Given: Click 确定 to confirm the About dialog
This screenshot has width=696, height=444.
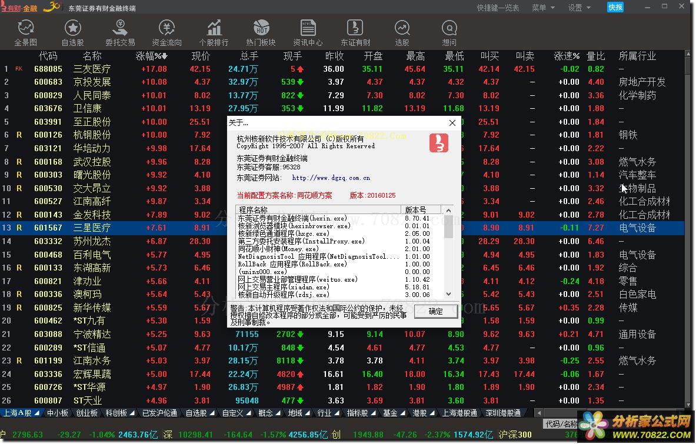Looking at the screenshot, I should click(x=435, y=311).
